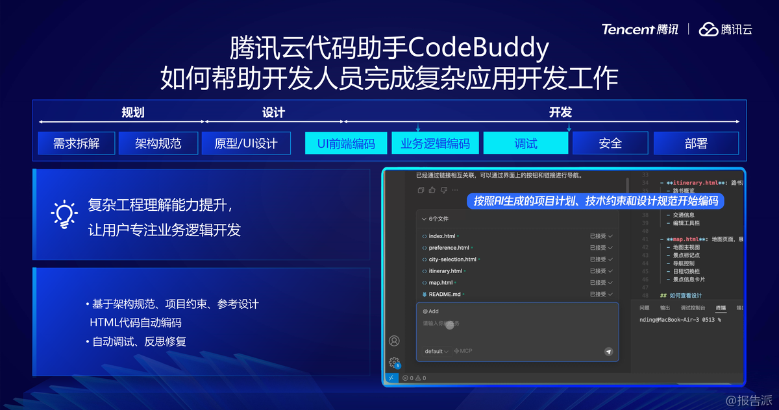The height and width of the screenshot is (410, 779).
Task: Open the Accounts icon in activity bar
Action: point(394,341)
